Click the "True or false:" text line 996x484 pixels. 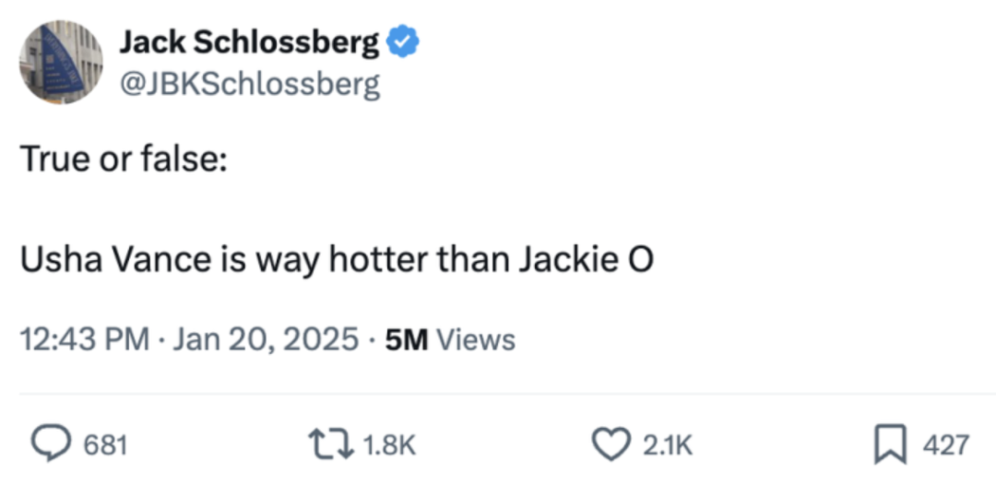pos(124,162)
